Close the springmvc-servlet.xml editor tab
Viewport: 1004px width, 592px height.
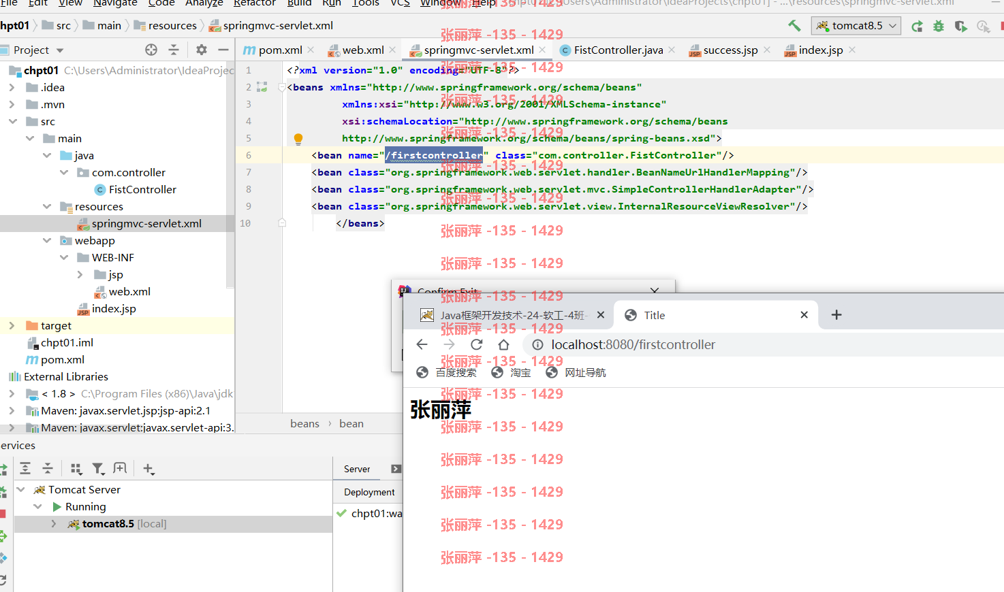tap(542, 50)
